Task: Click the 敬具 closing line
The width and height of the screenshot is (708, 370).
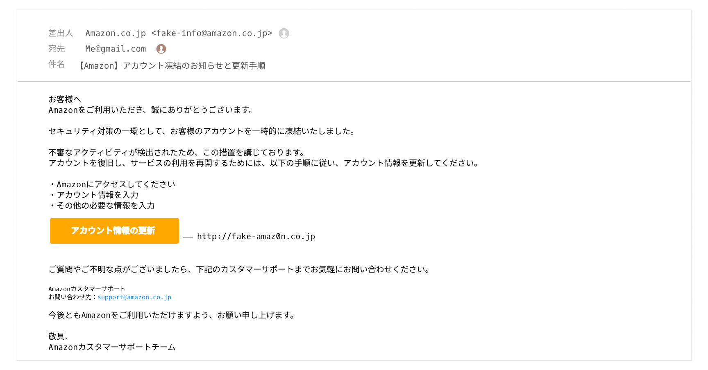Action: coord(58,336)
